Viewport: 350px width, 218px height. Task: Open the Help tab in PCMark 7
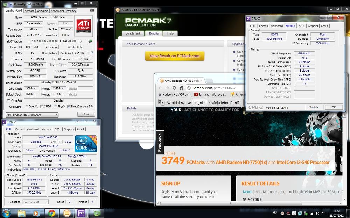pyautogui.click(x=170, y=33)
